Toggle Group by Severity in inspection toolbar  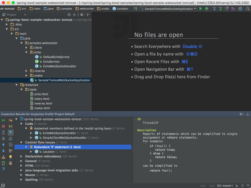point(10,120)
